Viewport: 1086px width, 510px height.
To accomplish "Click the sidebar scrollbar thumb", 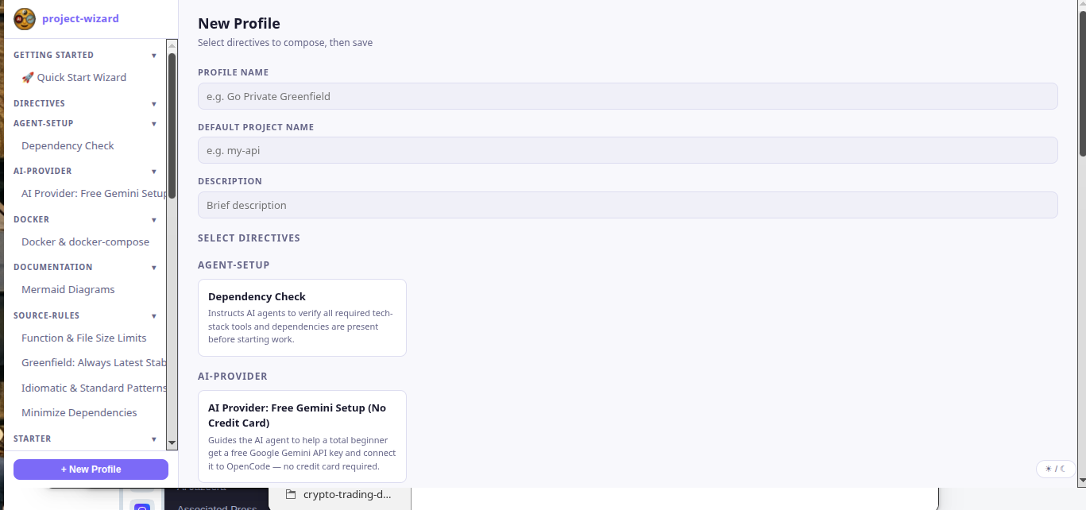I will coord(172,126).
